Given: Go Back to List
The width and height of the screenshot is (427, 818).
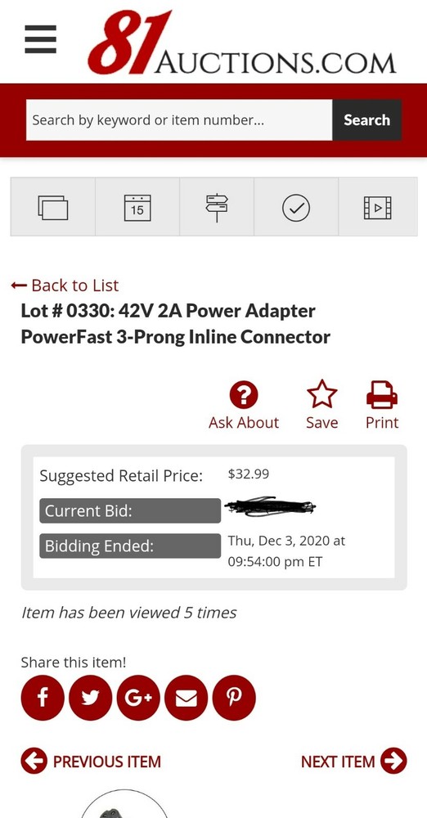Looking at the screenshot, I should (65, 285).
